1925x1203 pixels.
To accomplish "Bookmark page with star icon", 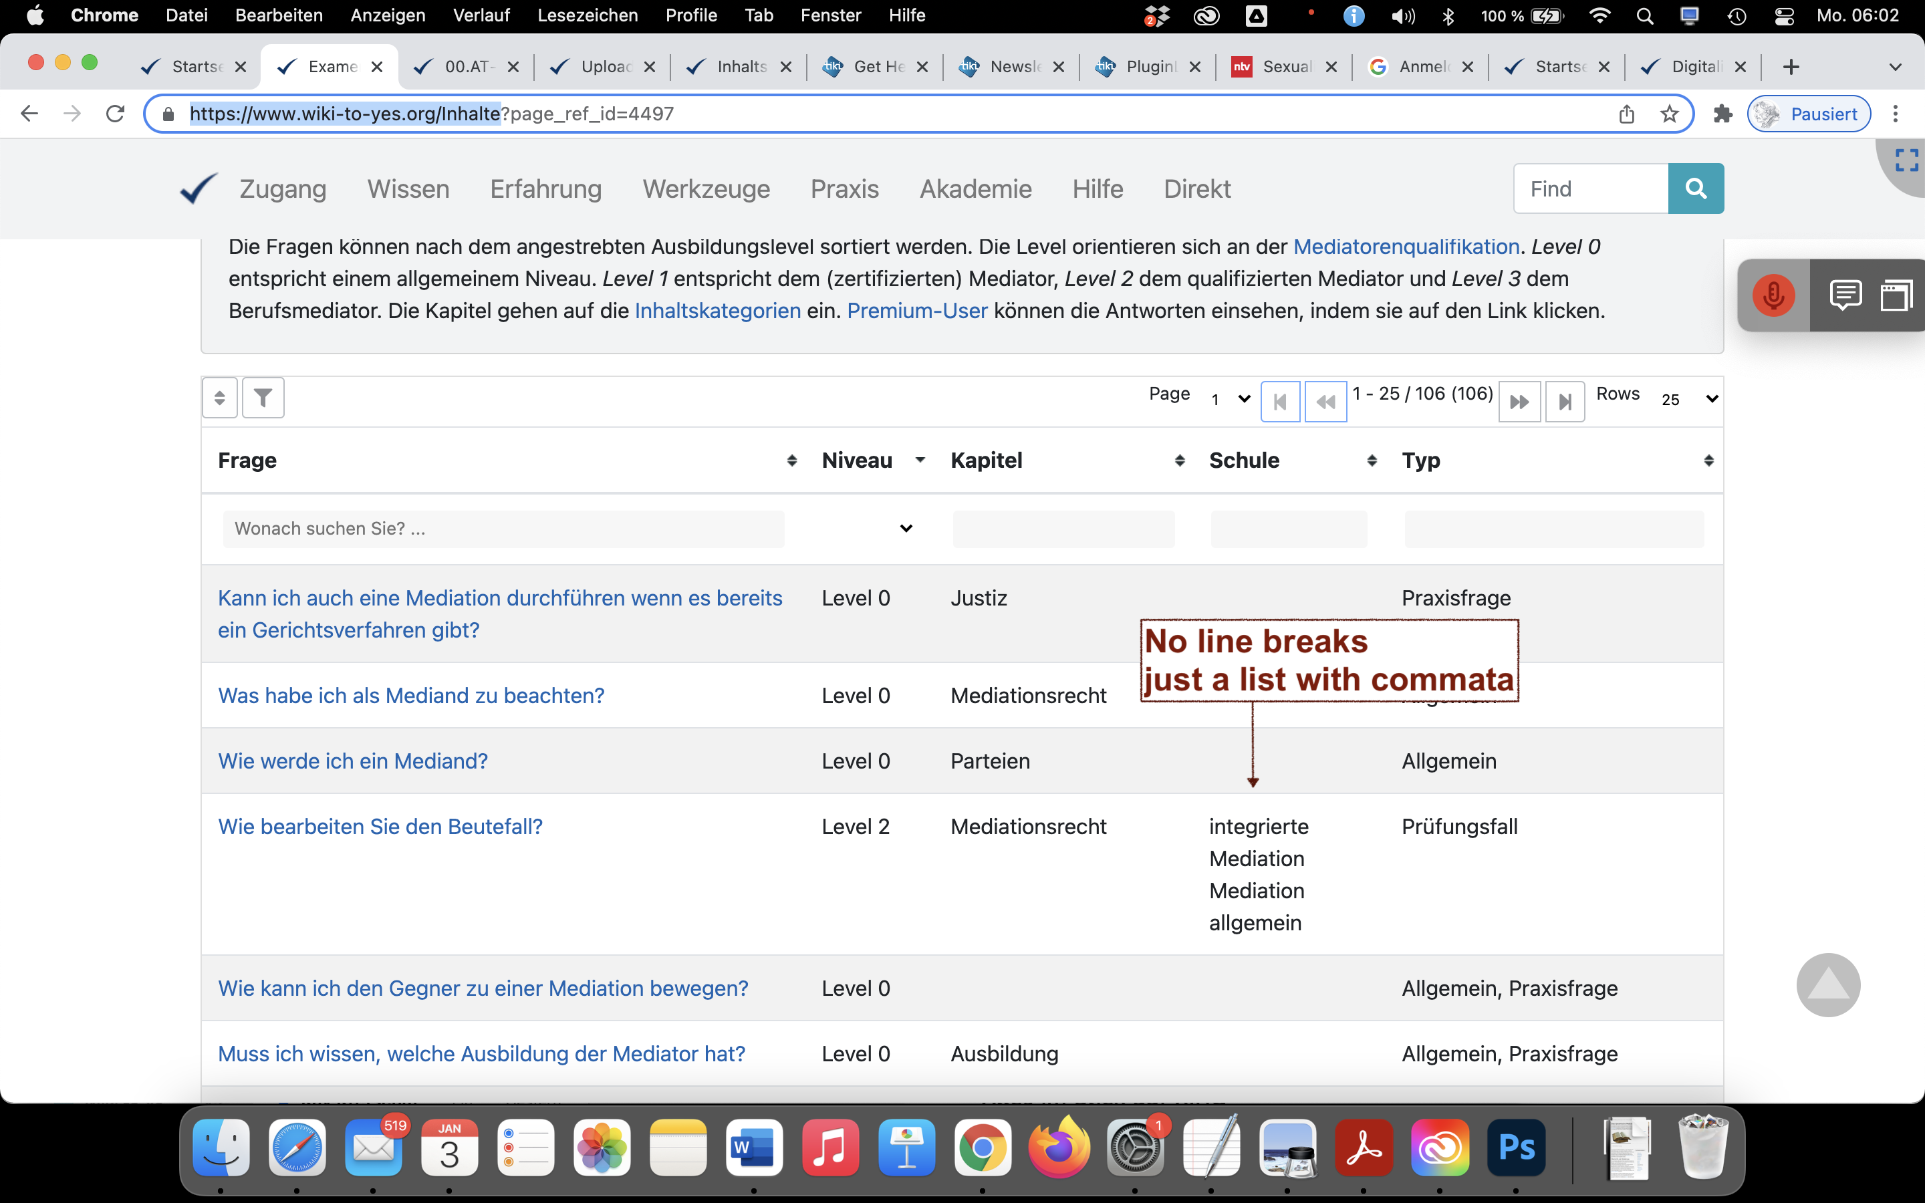I will point(1670,114).
